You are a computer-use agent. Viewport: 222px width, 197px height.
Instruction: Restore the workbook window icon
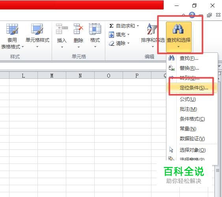point(209,15)
